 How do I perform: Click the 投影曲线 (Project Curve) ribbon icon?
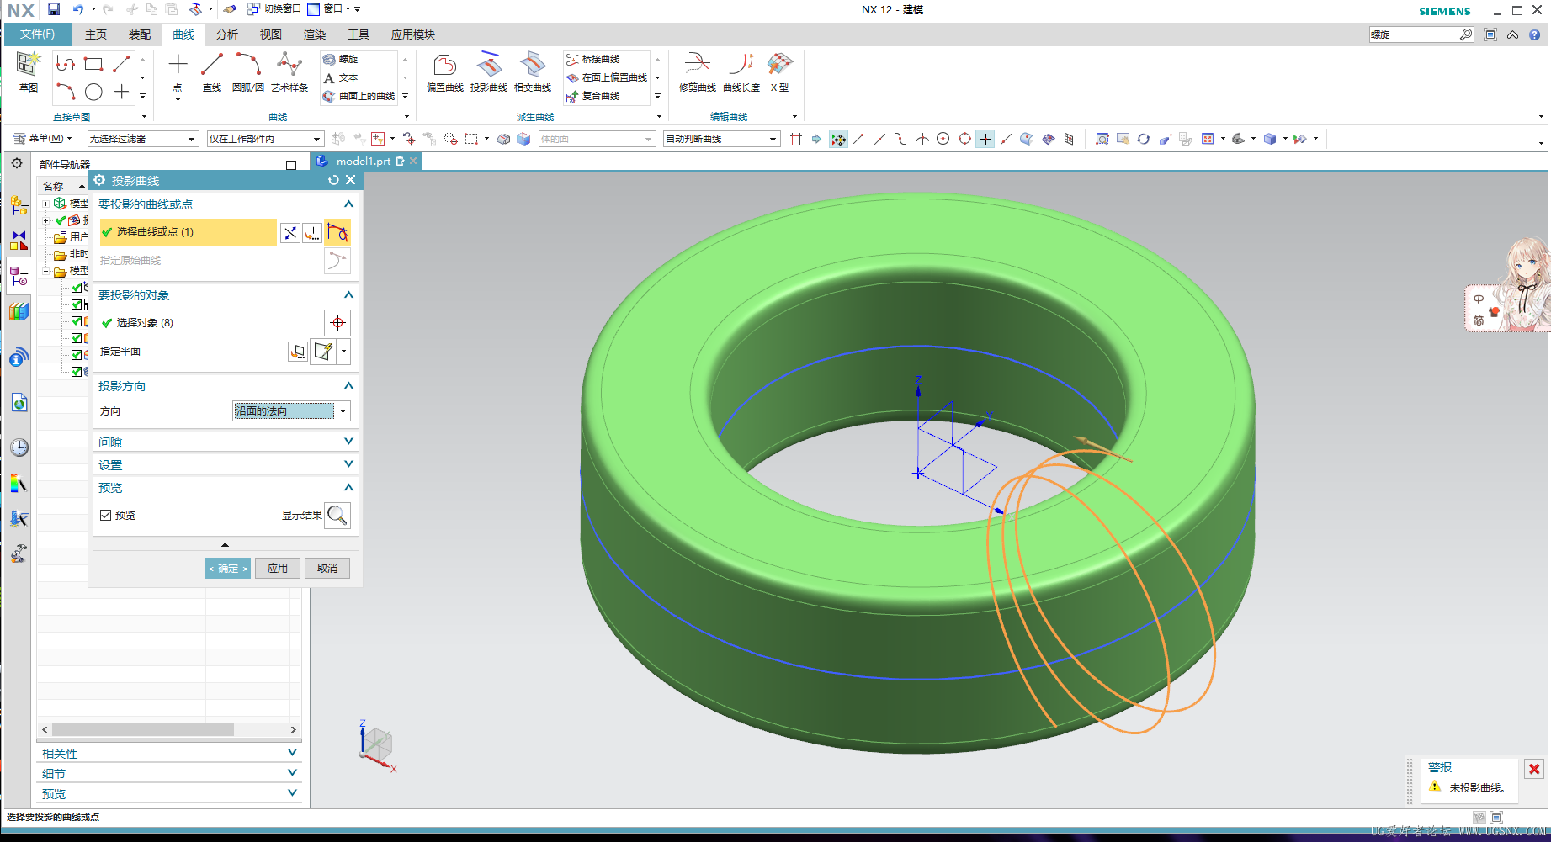(488, 67)
